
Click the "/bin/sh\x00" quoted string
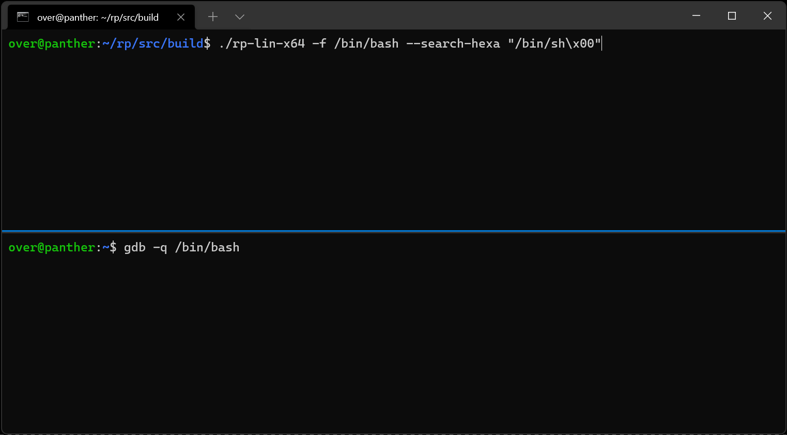coord(554,43)
